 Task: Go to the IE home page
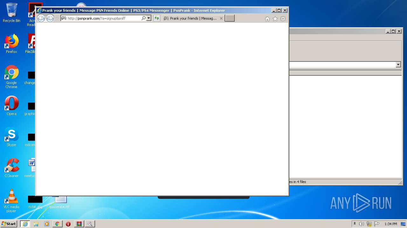coord(267,19)
